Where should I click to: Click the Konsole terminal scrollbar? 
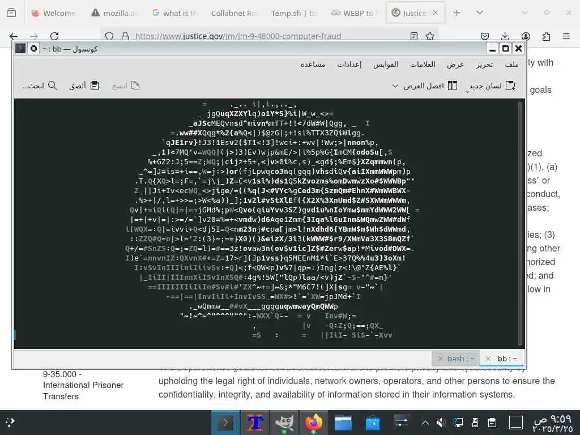[520, 223]
